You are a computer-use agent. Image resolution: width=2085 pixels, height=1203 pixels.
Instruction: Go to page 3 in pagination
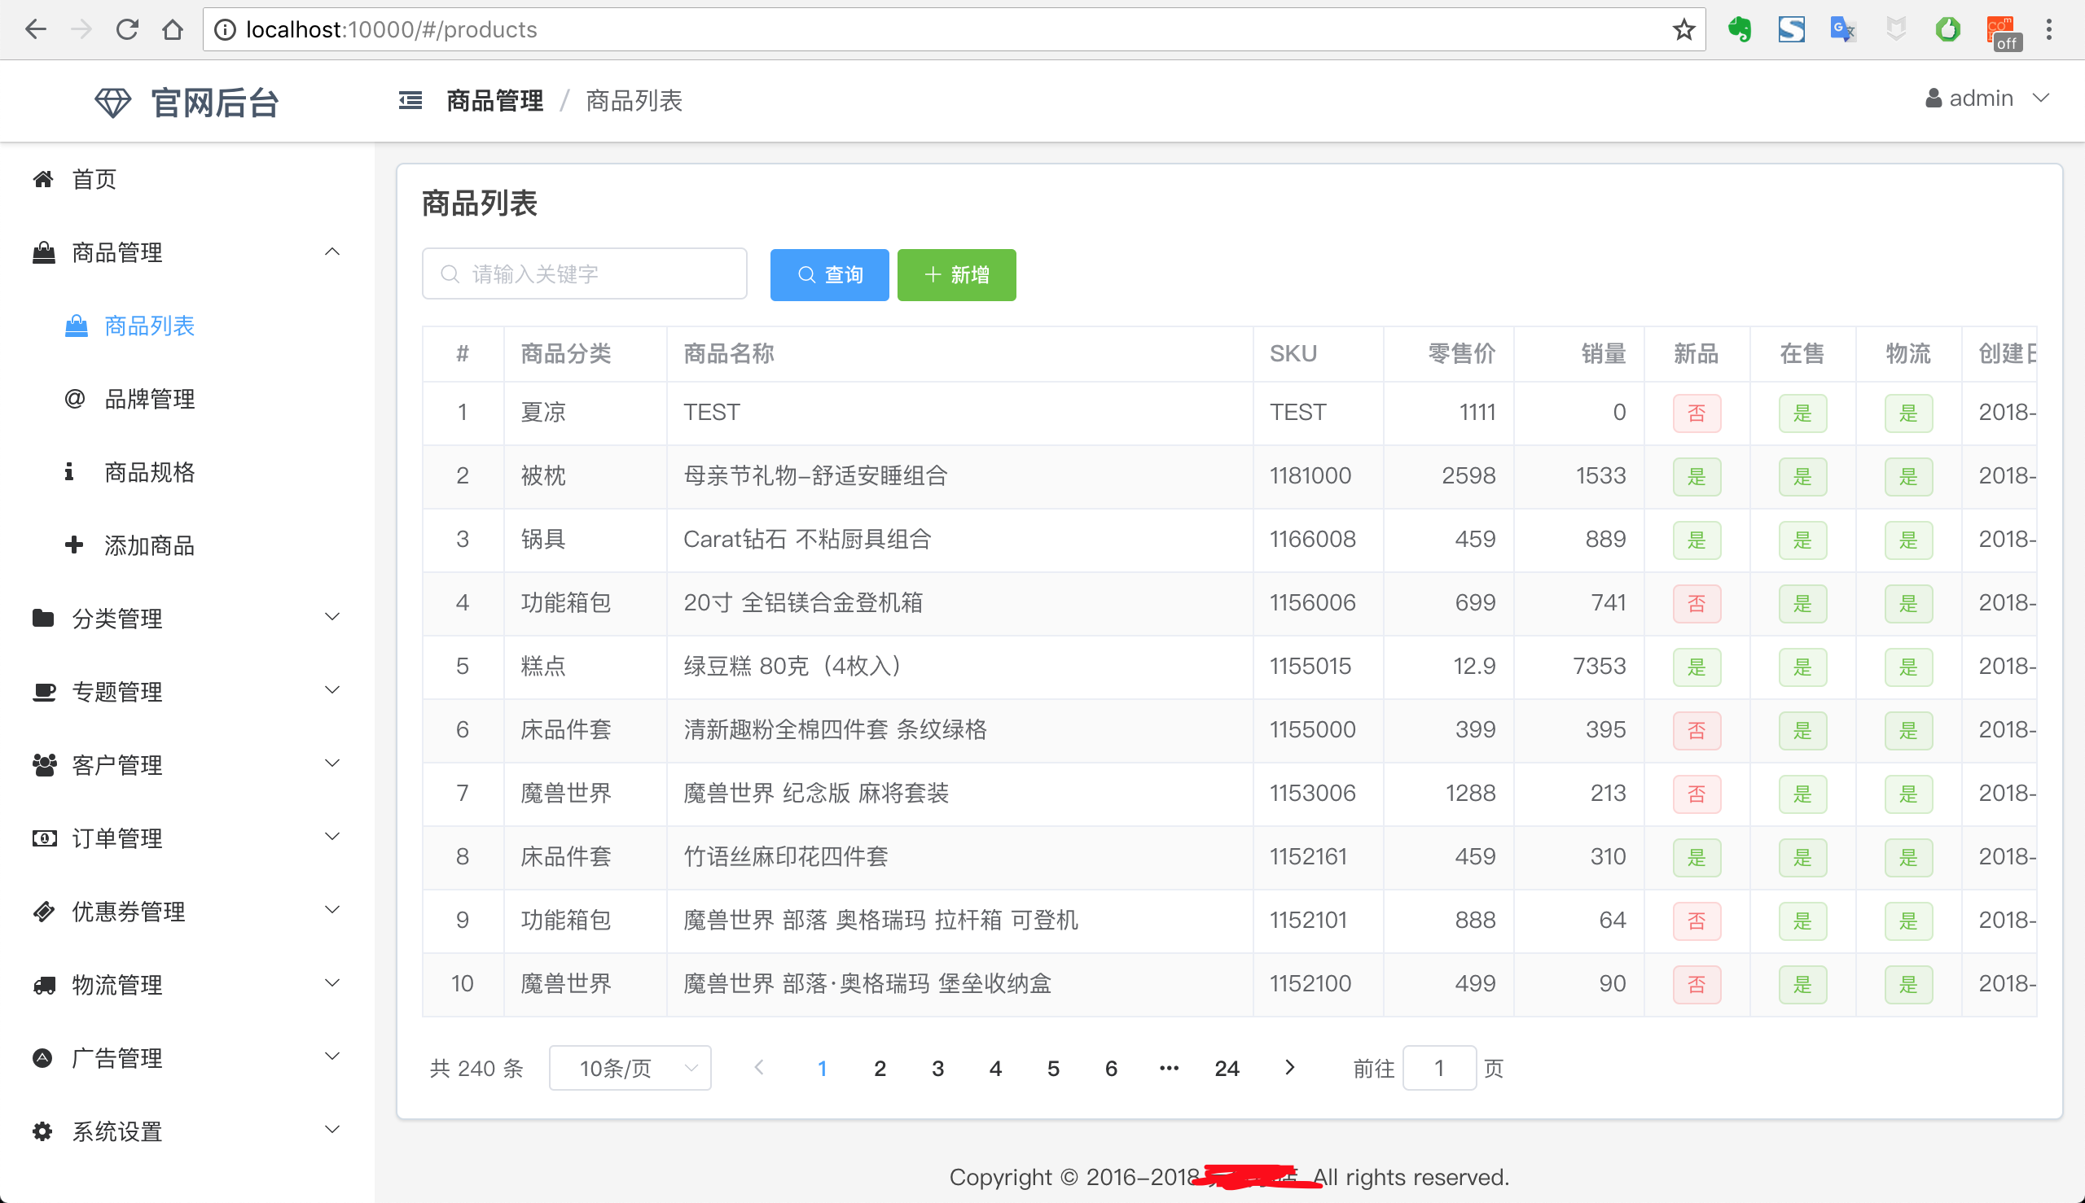point(937,1069)
